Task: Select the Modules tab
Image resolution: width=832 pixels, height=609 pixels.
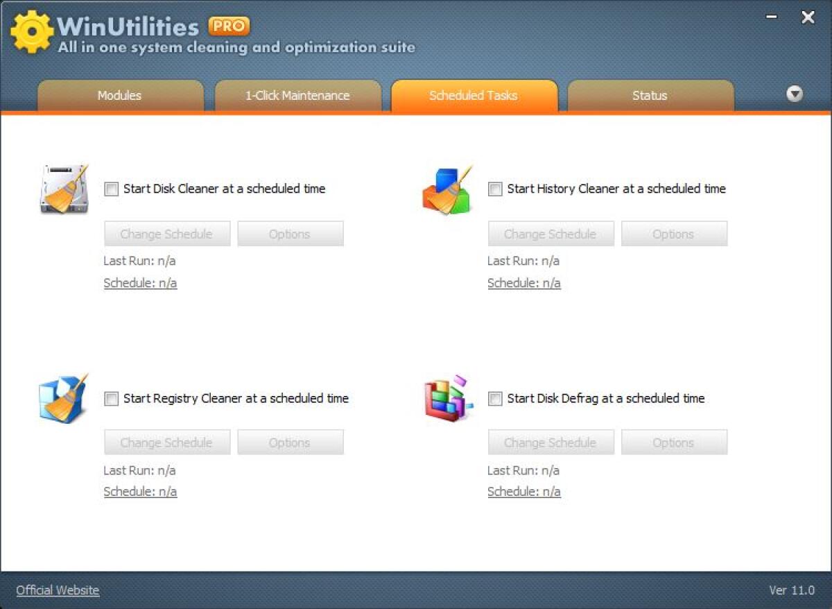Action: click(x=119, y=96)
